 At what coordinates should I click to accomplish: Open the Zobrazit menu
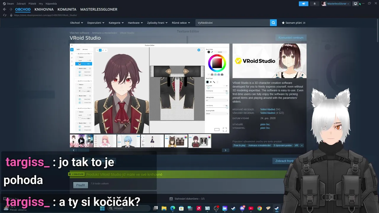(21, 4)
